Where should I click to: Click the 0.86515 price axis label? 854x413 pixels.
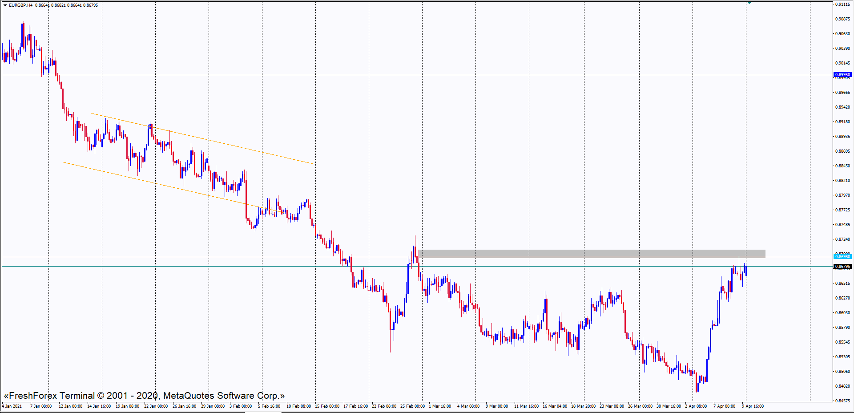click(842, 283)
